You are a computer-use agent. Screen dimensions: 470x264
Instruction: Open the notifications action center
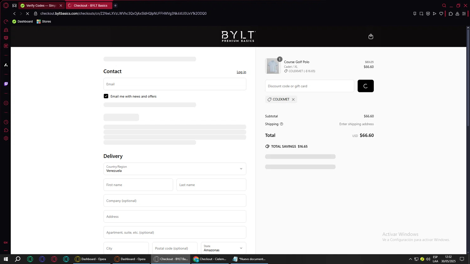point(462,259)
